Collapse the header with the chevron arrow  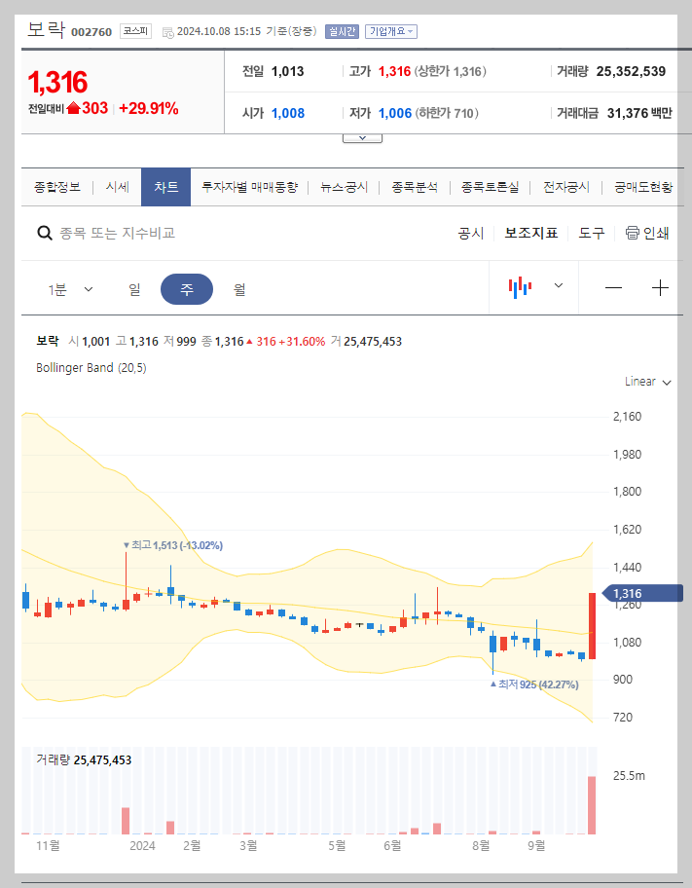[x=362, y=136]
